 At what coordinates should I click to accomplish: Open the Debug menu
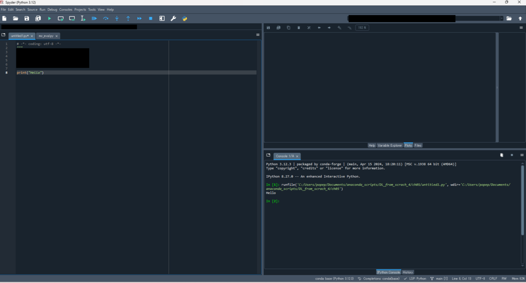[x=53, y=10]
